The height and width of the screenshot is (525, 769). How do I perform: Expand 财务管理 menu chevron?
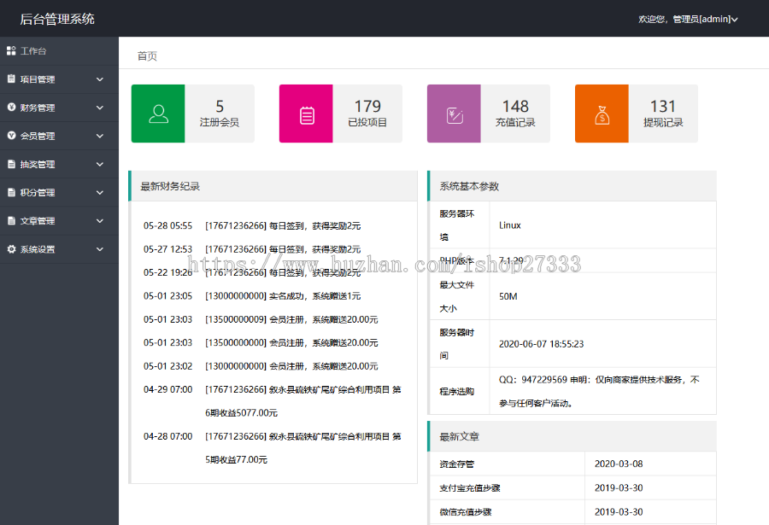click(x=100, y=108)
